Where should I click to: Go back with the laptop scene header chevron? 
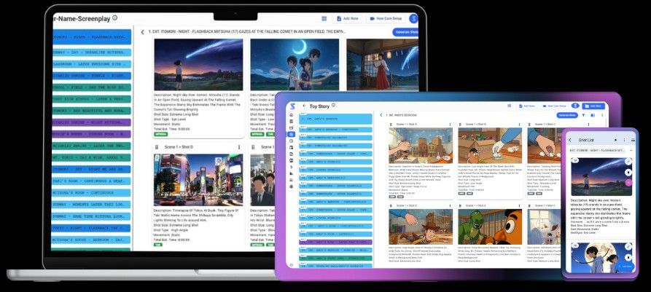point(142,32)
